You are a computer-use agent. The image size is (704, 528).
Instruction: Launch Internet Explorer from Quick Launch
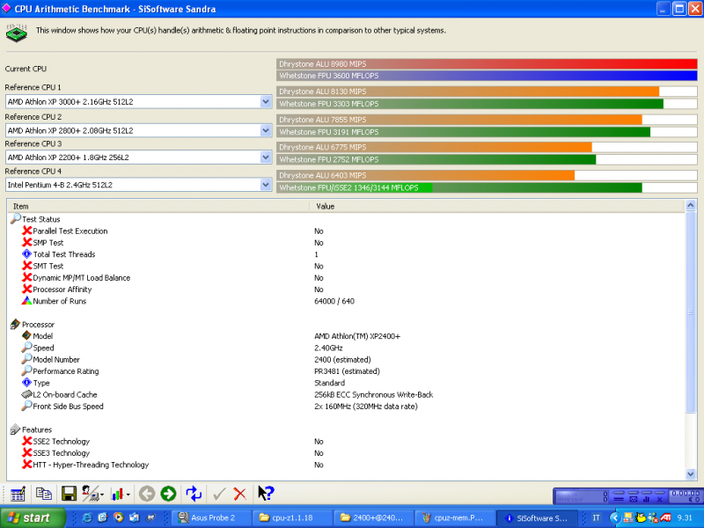[87, 517]
